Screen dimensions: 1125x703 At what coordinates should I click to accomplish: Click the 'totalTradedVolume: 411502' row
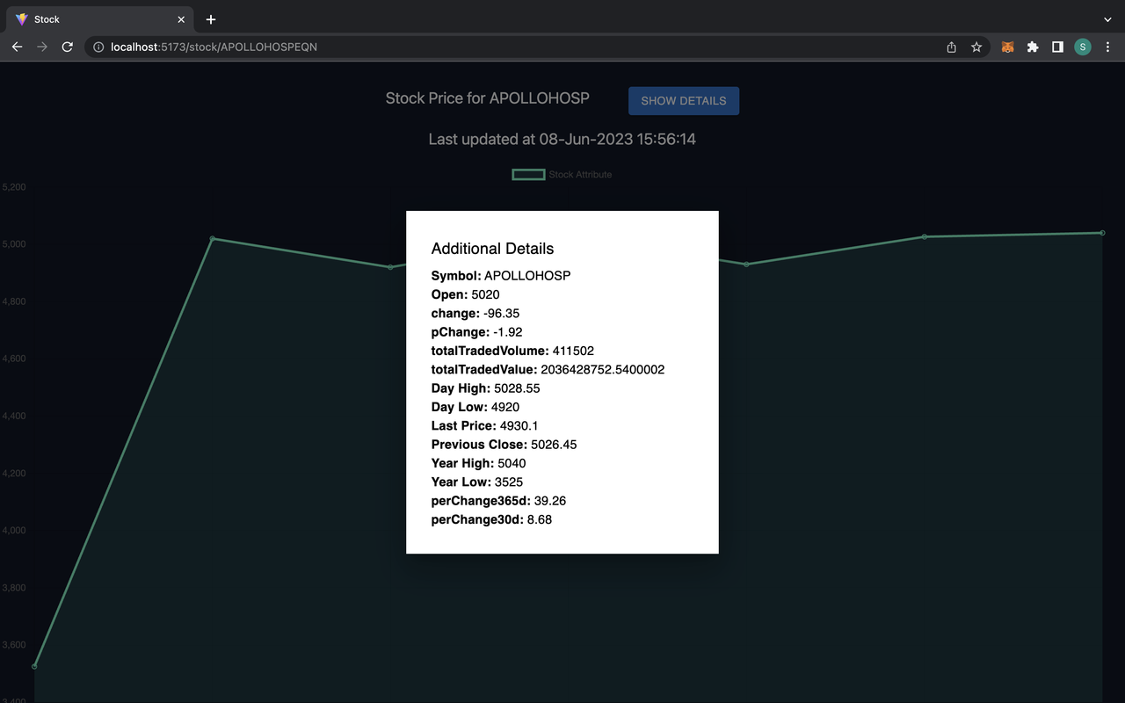[x=513, y=351]
